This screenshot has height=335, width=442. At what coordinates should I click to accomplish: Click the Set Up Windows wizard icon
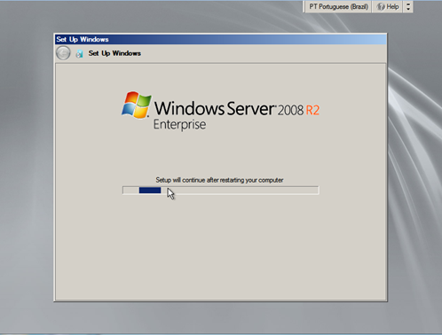click(79, 53)
